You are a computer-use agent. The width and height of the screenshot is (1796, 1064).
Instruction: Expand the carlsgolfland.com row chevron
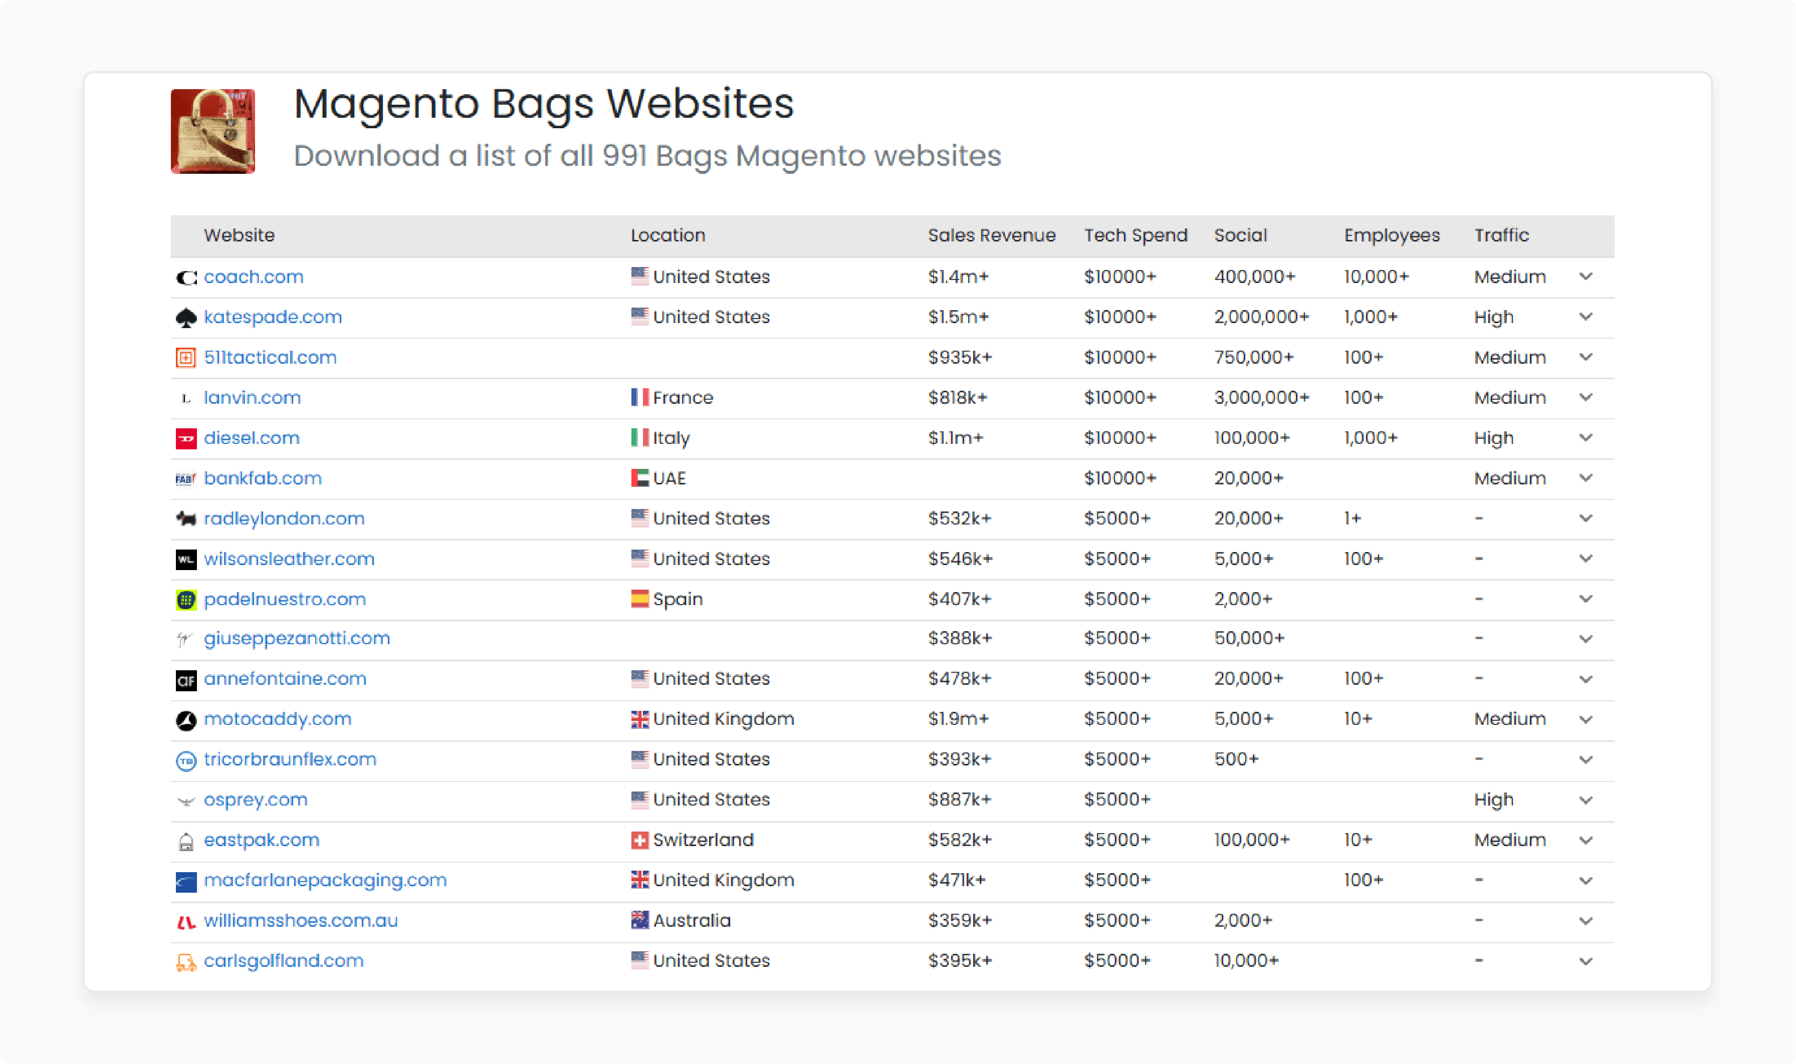(1586, 961)
